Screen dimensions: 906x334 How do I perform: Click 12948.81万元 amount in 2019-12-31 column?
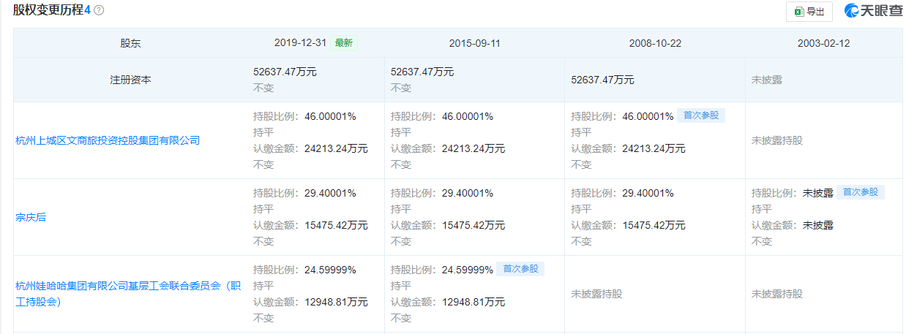[337, 303]
